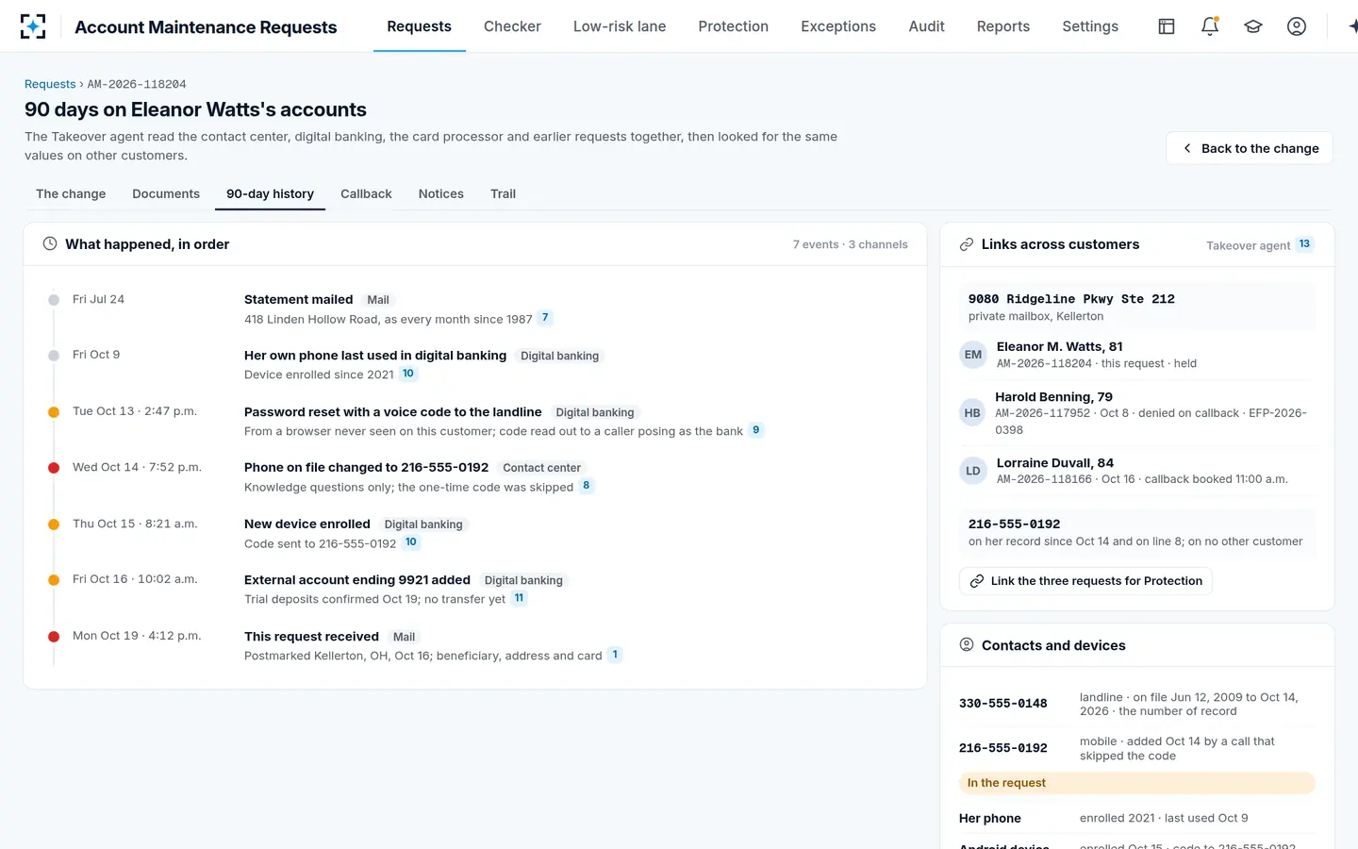
Task: Open the Settings tab
Action: point(1090,26)
